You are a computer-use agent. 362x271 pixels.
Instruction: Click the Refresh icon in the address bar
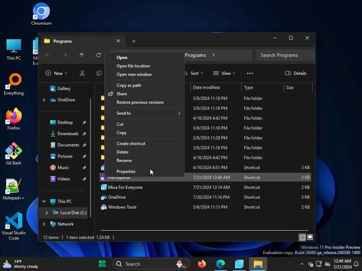99,55
